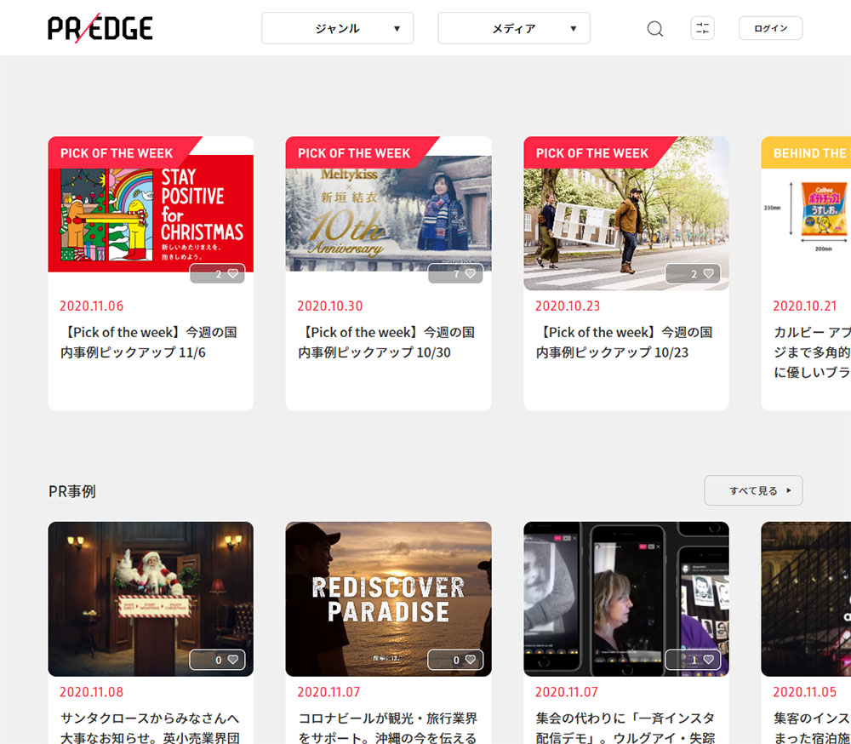The width and height of the screenshot is (851, 744).
Task: Open the 2020.11.06 Pick of the week article
Action: coord(150,341)
